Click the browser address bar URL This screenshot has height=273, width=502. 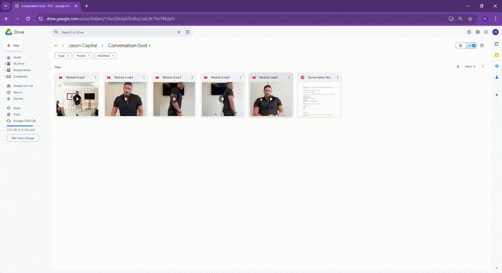[x=110, y=19]
